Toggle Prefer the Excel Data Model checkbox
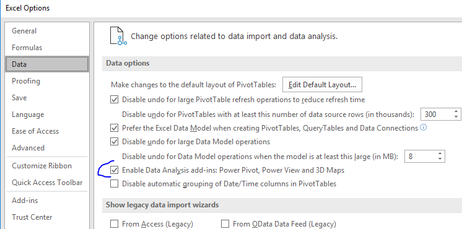The height and width of the screenshot is (229, 462). click(114, 128)
